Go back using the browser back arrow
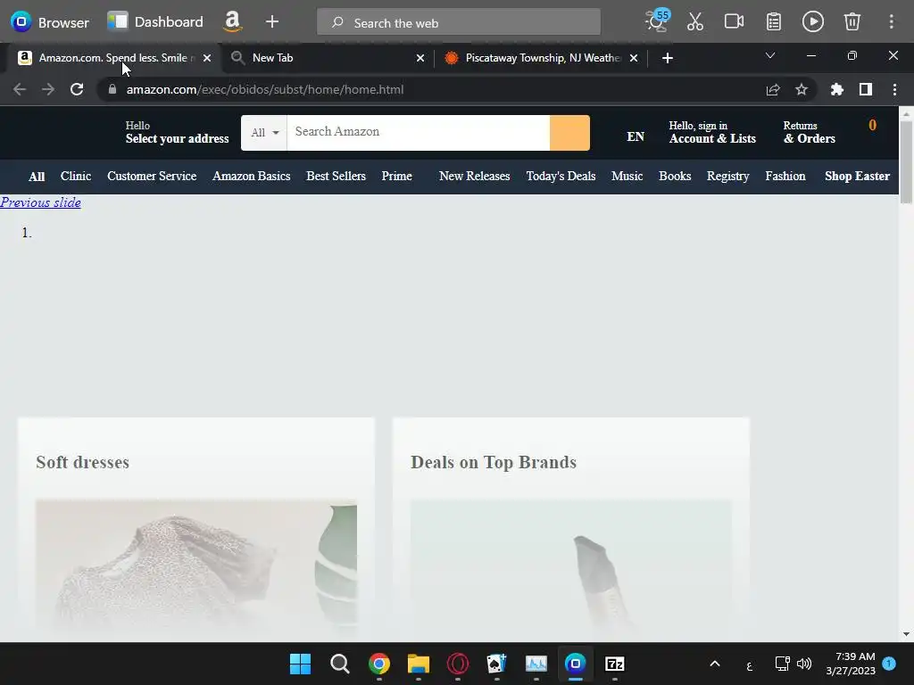 click(x=20, y=89)
